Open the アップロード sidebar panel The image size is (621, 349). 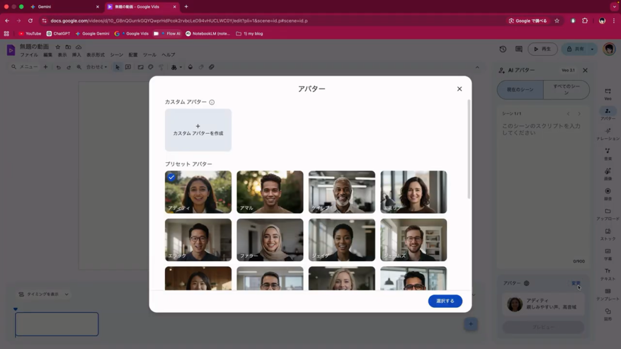[607, 214]
